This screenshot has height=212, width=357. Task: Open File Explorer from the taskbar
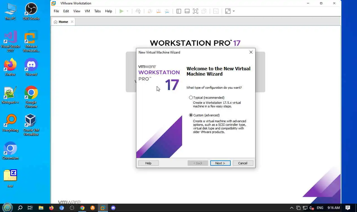coord(41,208)
